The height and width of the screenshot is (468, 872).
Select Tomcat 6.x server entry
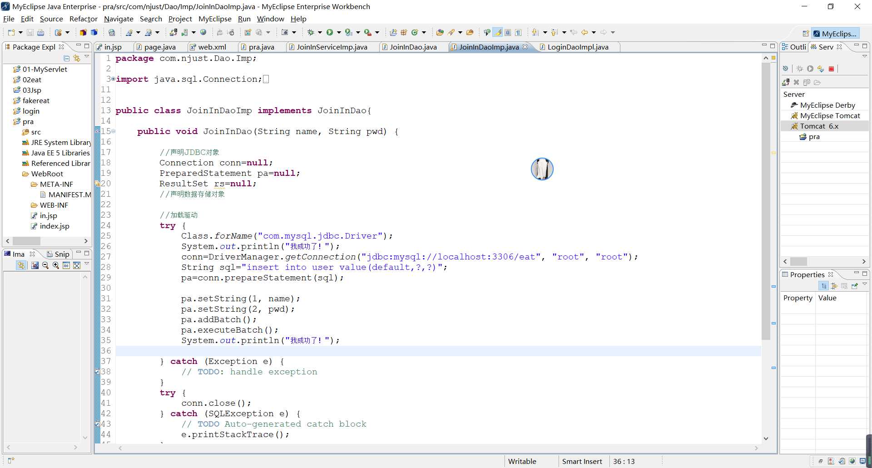click(x=819, y=126)
